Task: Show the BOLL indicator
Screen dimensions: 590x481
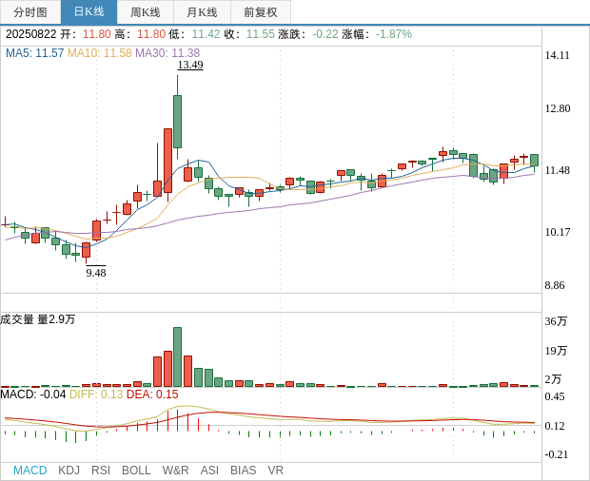Action: pos(136,471)
